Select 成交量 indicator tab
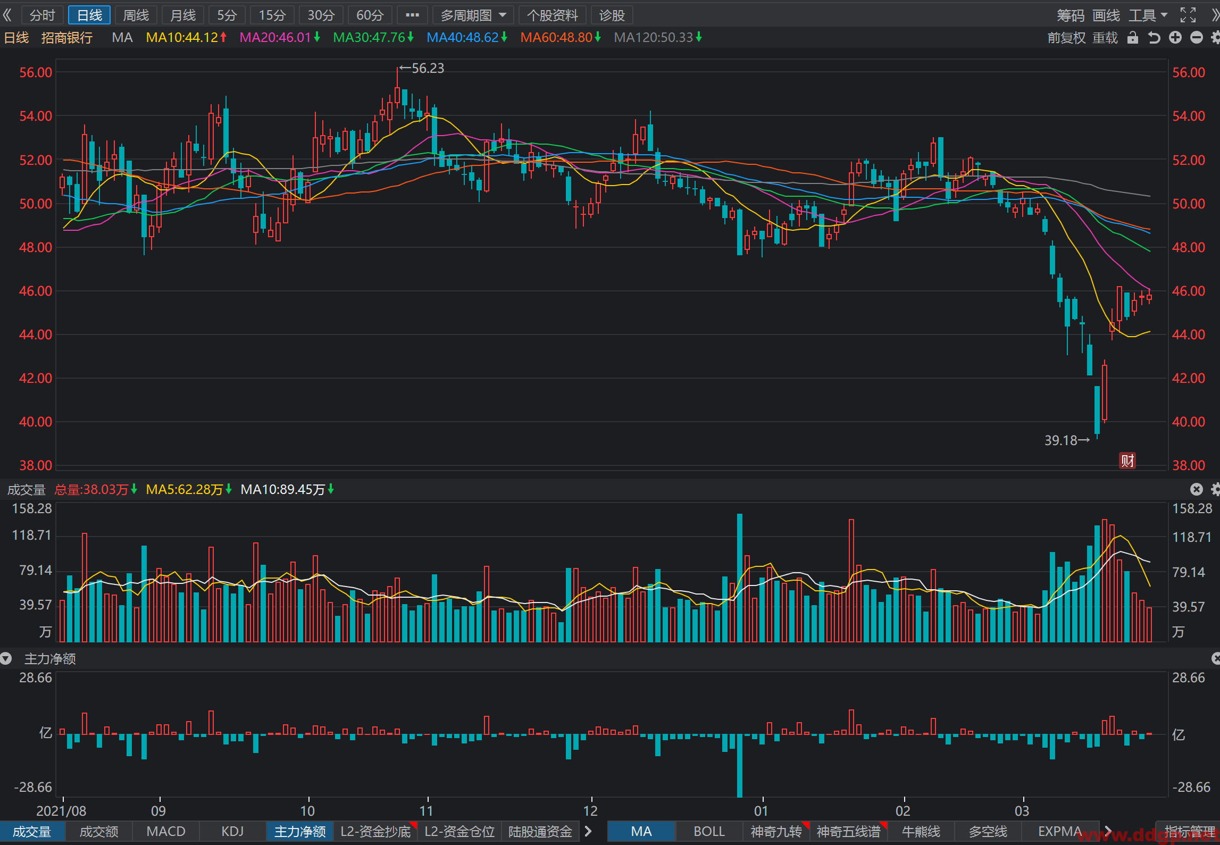This screenshot has height=845, width=1220. pyautogui.click(x=32, y=831)
